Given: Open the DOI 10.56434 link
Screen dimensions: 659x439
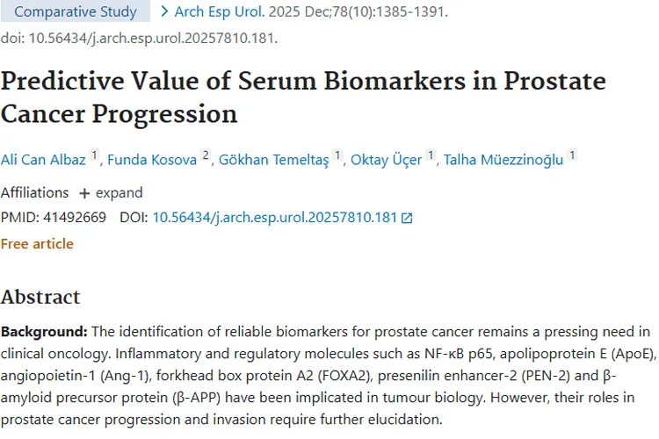Looking at the screenshot, I should pyautogui.click(x=275, y=218).
